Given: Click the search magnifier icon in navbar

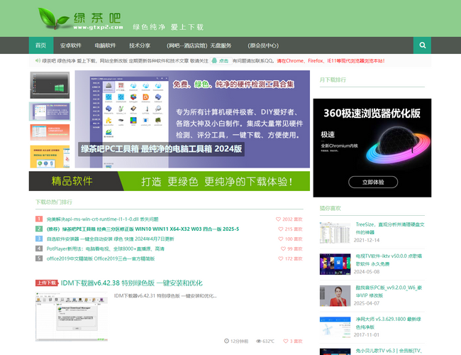Looking at the screenshot, I should tap(422, 45).
